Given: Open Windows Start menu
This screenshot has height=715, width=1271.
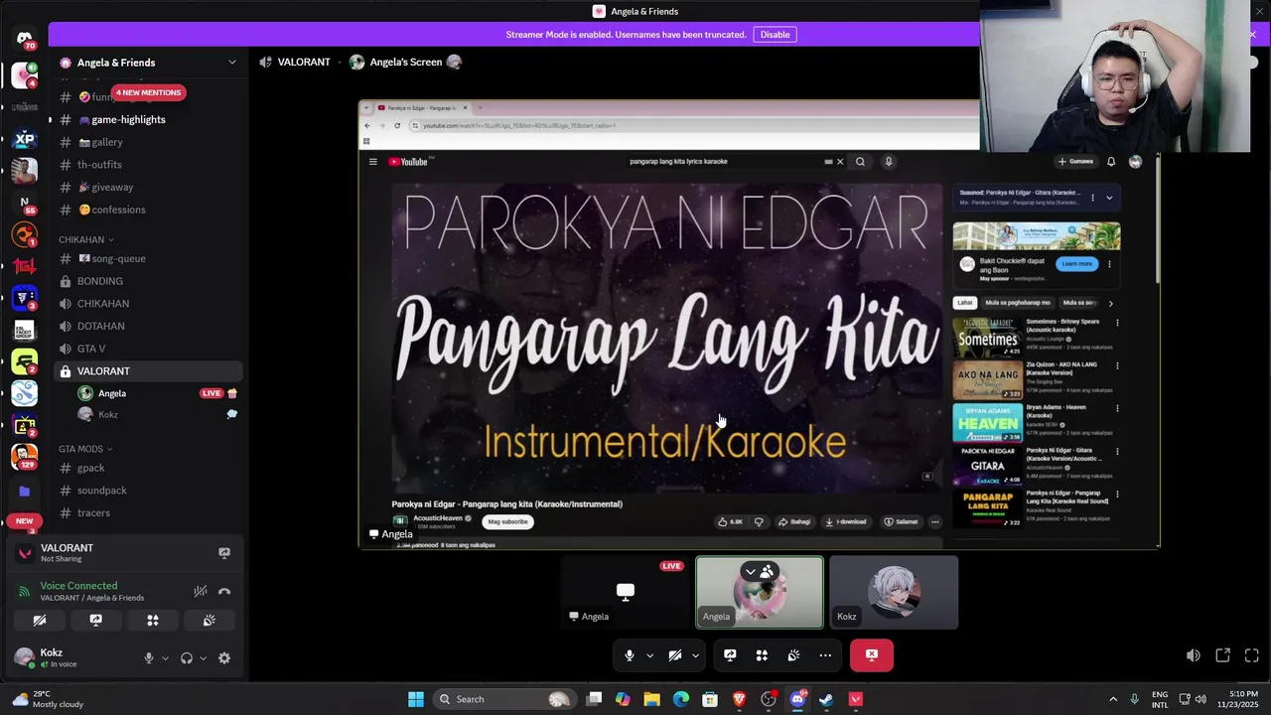Looking at the screenshot, I should pos(416,699).
